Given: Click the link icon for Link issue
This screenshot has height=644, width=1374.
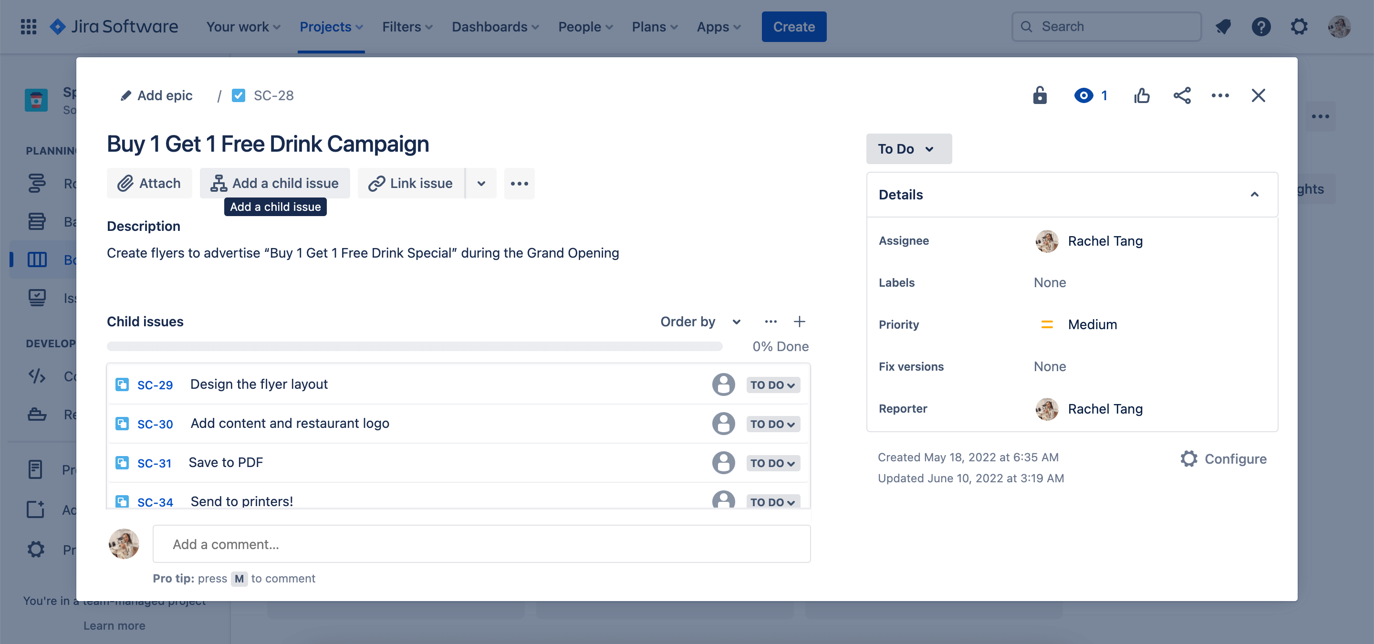Looking at the screenshot, I should tap(375, 182).
